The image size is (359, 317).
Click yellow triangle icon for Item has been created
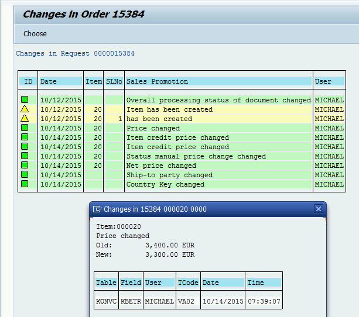click(25, 109)
